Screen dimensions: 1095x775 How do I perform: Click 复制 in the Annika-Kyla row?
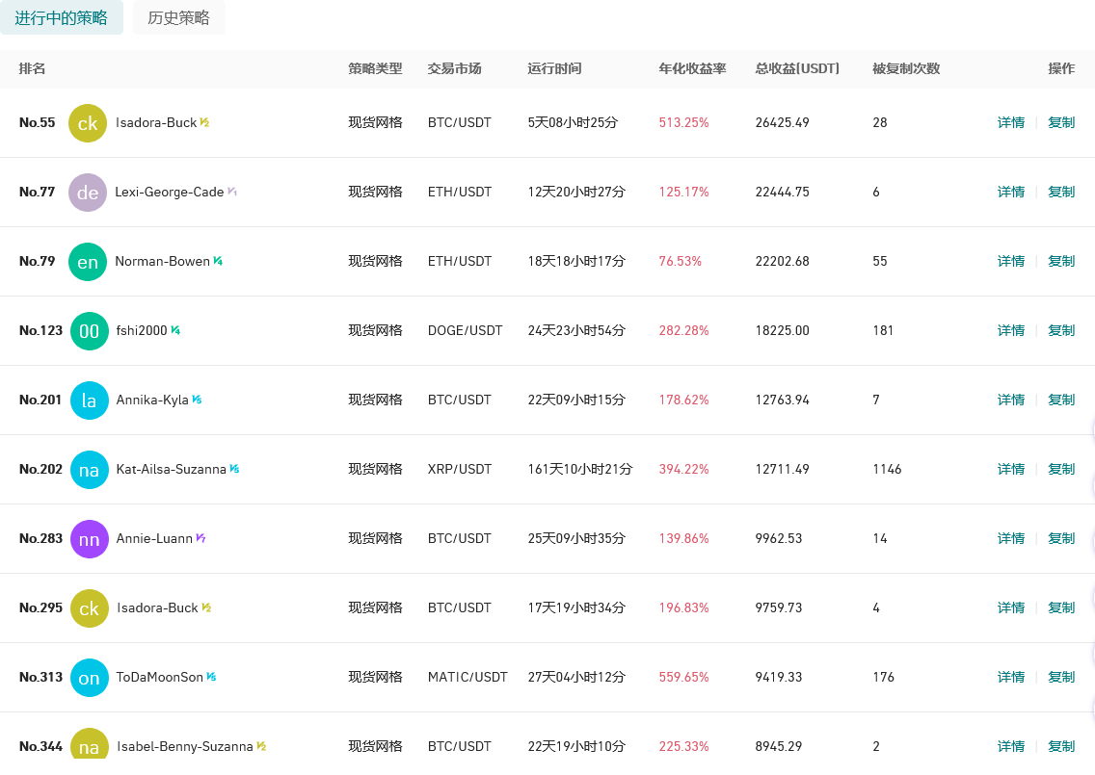point(1060,399)
